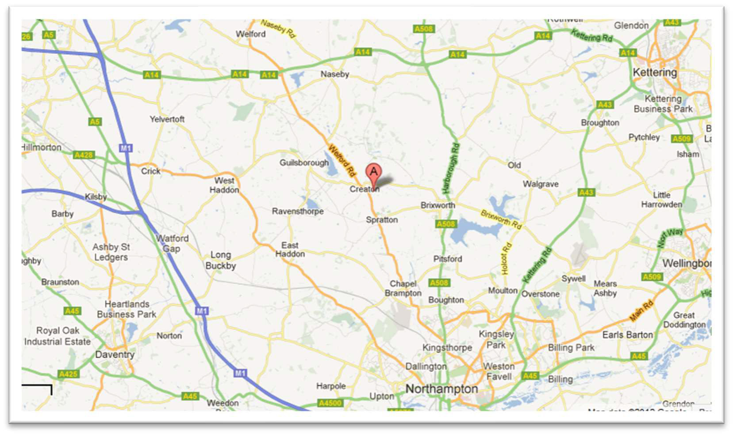Click the Kettering town label
Screen dimensions: 733x435
pos(655,72)
